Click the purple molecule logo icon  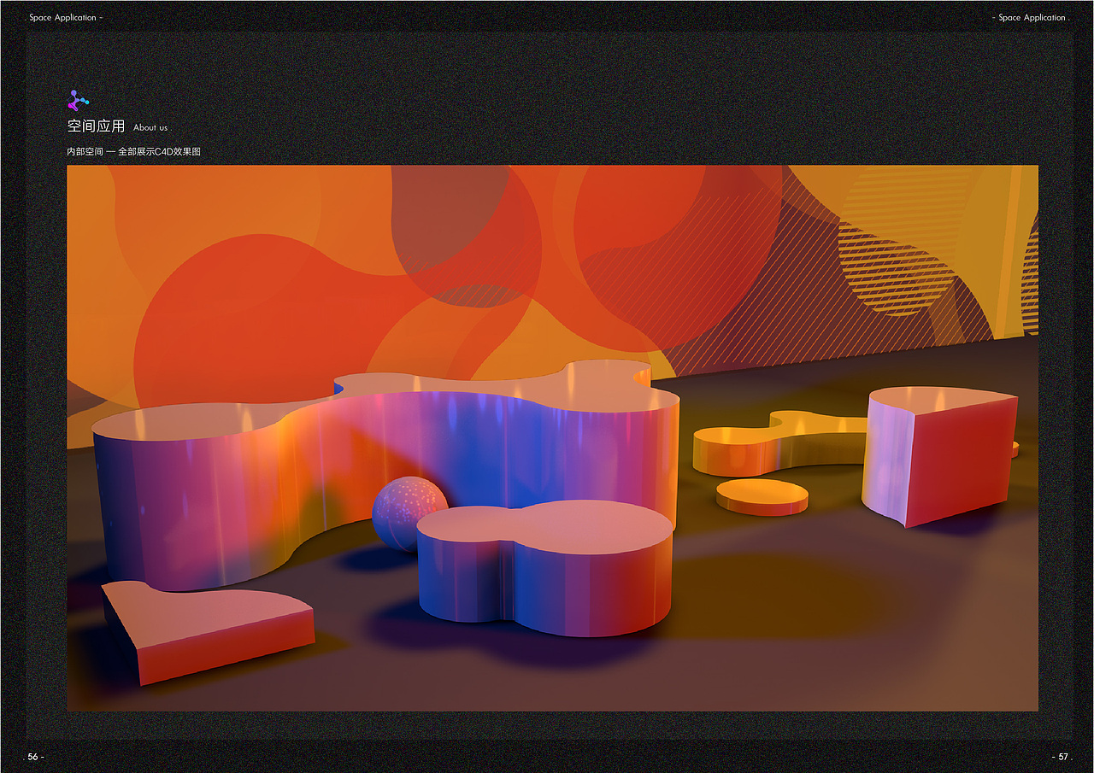78,100
